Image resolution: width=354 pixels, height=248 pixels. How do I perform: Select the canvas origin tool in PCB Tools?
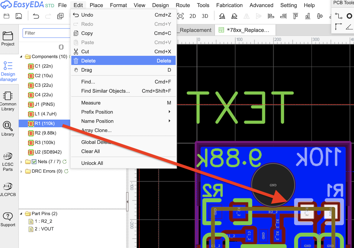338,27
